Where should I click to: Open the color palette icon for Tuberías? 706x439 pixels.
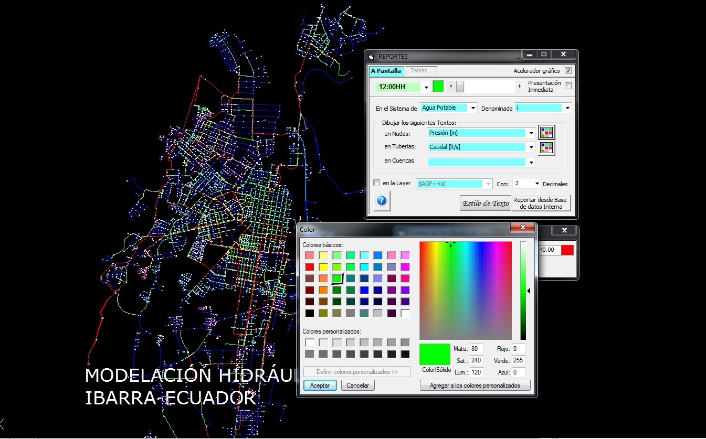546,147
